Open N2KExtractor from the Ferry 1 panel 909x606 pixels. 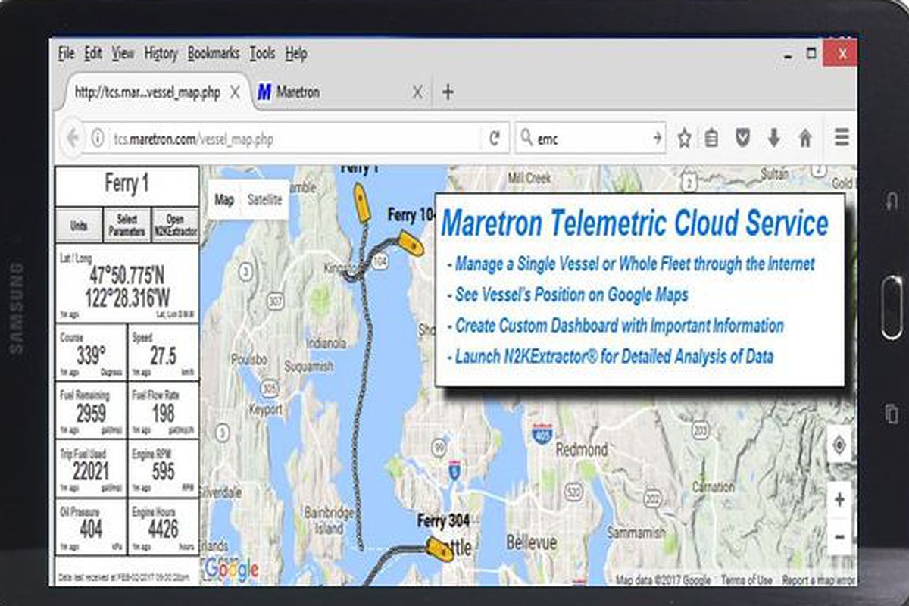pos(175,226)
